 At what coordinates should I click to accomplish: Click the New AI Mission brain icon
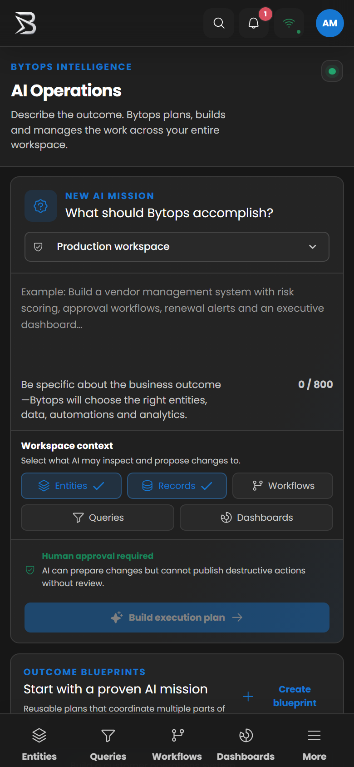tap(41, 206)
